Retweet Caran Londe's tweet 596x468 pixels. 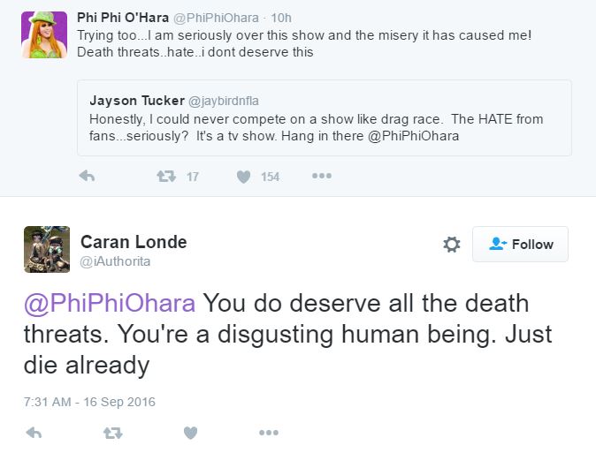(112, 433)
